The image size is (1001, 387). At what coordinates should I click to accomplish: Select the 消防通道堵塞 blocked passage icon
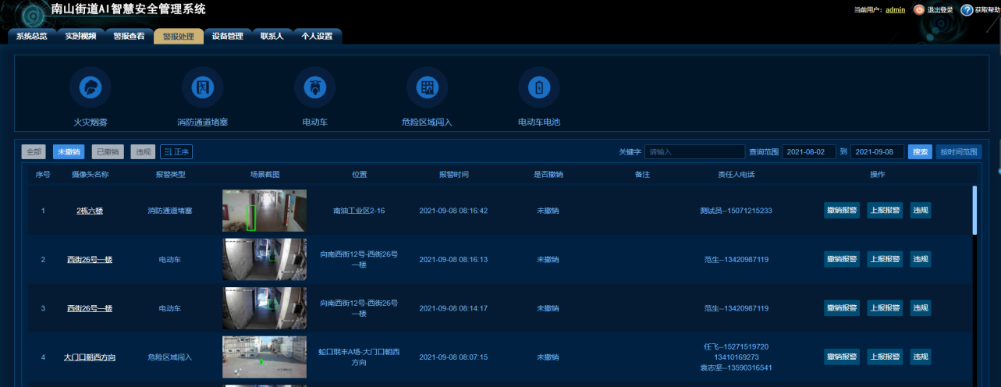[x=203, y=87]
